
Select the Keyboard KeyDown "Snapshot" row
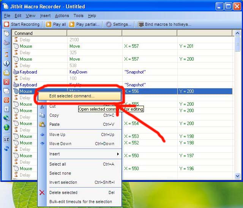[x=122, y=72]
